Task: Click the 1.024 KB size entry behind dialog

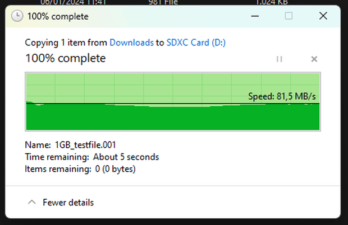Action: (272, 2)
